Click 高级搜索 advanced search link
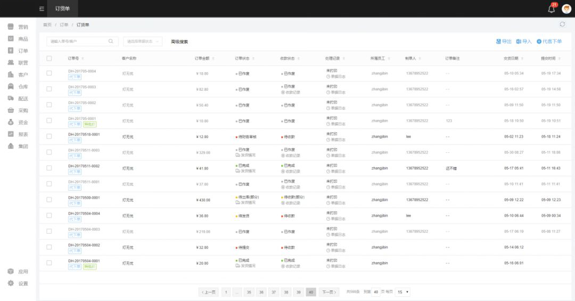575x301 pixels. point(179,41)
